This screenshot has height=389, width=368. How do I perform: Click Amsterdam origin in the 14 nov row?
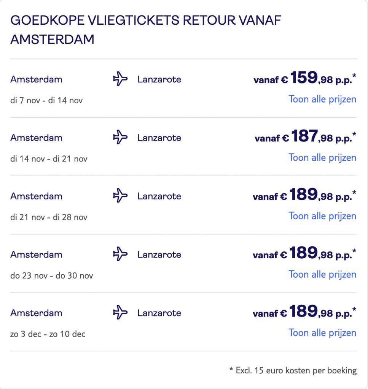(36, 138)
